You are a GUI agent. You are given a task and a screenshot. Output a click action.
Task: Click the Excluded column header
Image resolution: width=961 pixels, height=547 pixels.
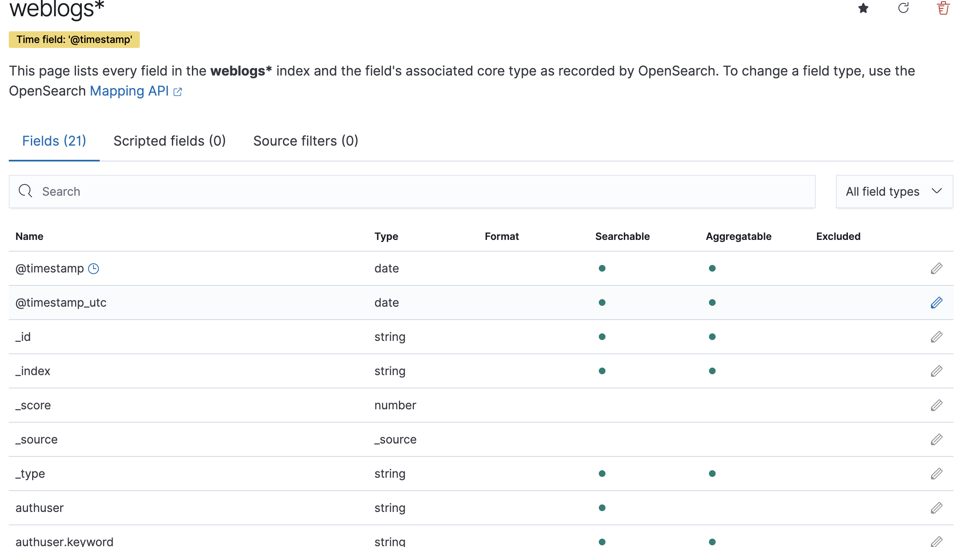point(838,237)
